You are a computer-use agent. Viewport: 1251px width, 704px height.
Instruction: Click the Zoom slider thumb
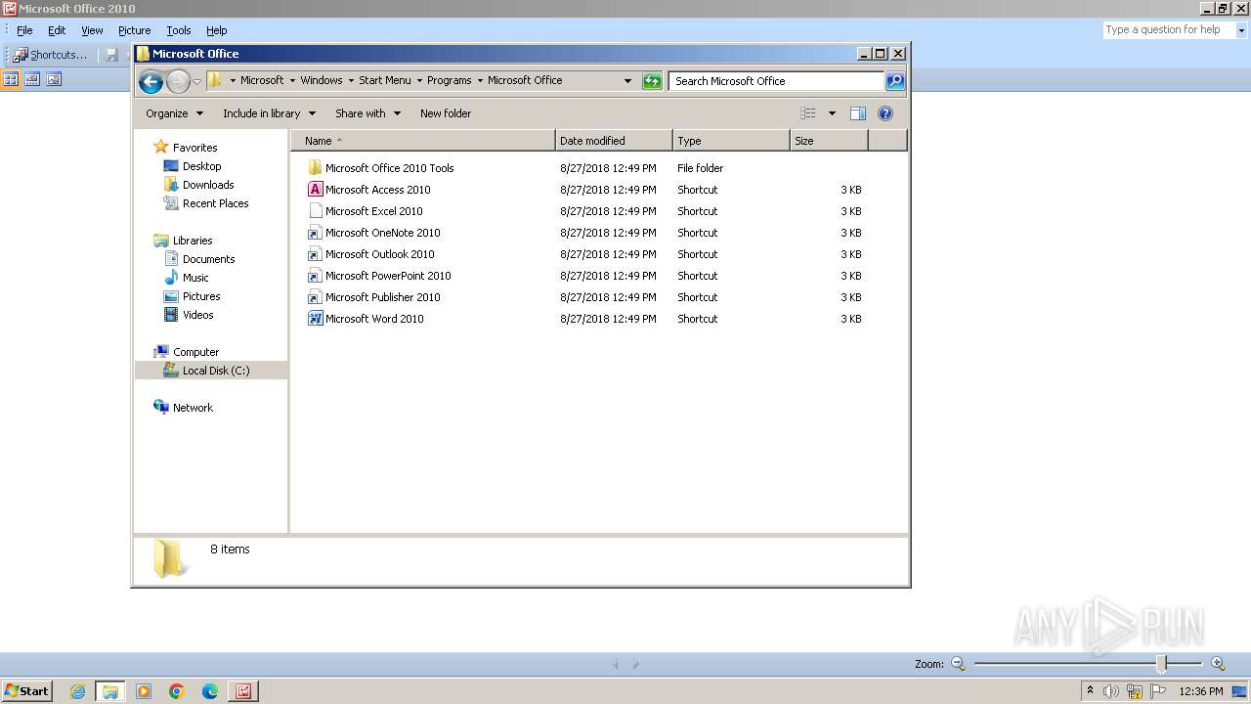pyautogui.click(x=1162, y=664)
